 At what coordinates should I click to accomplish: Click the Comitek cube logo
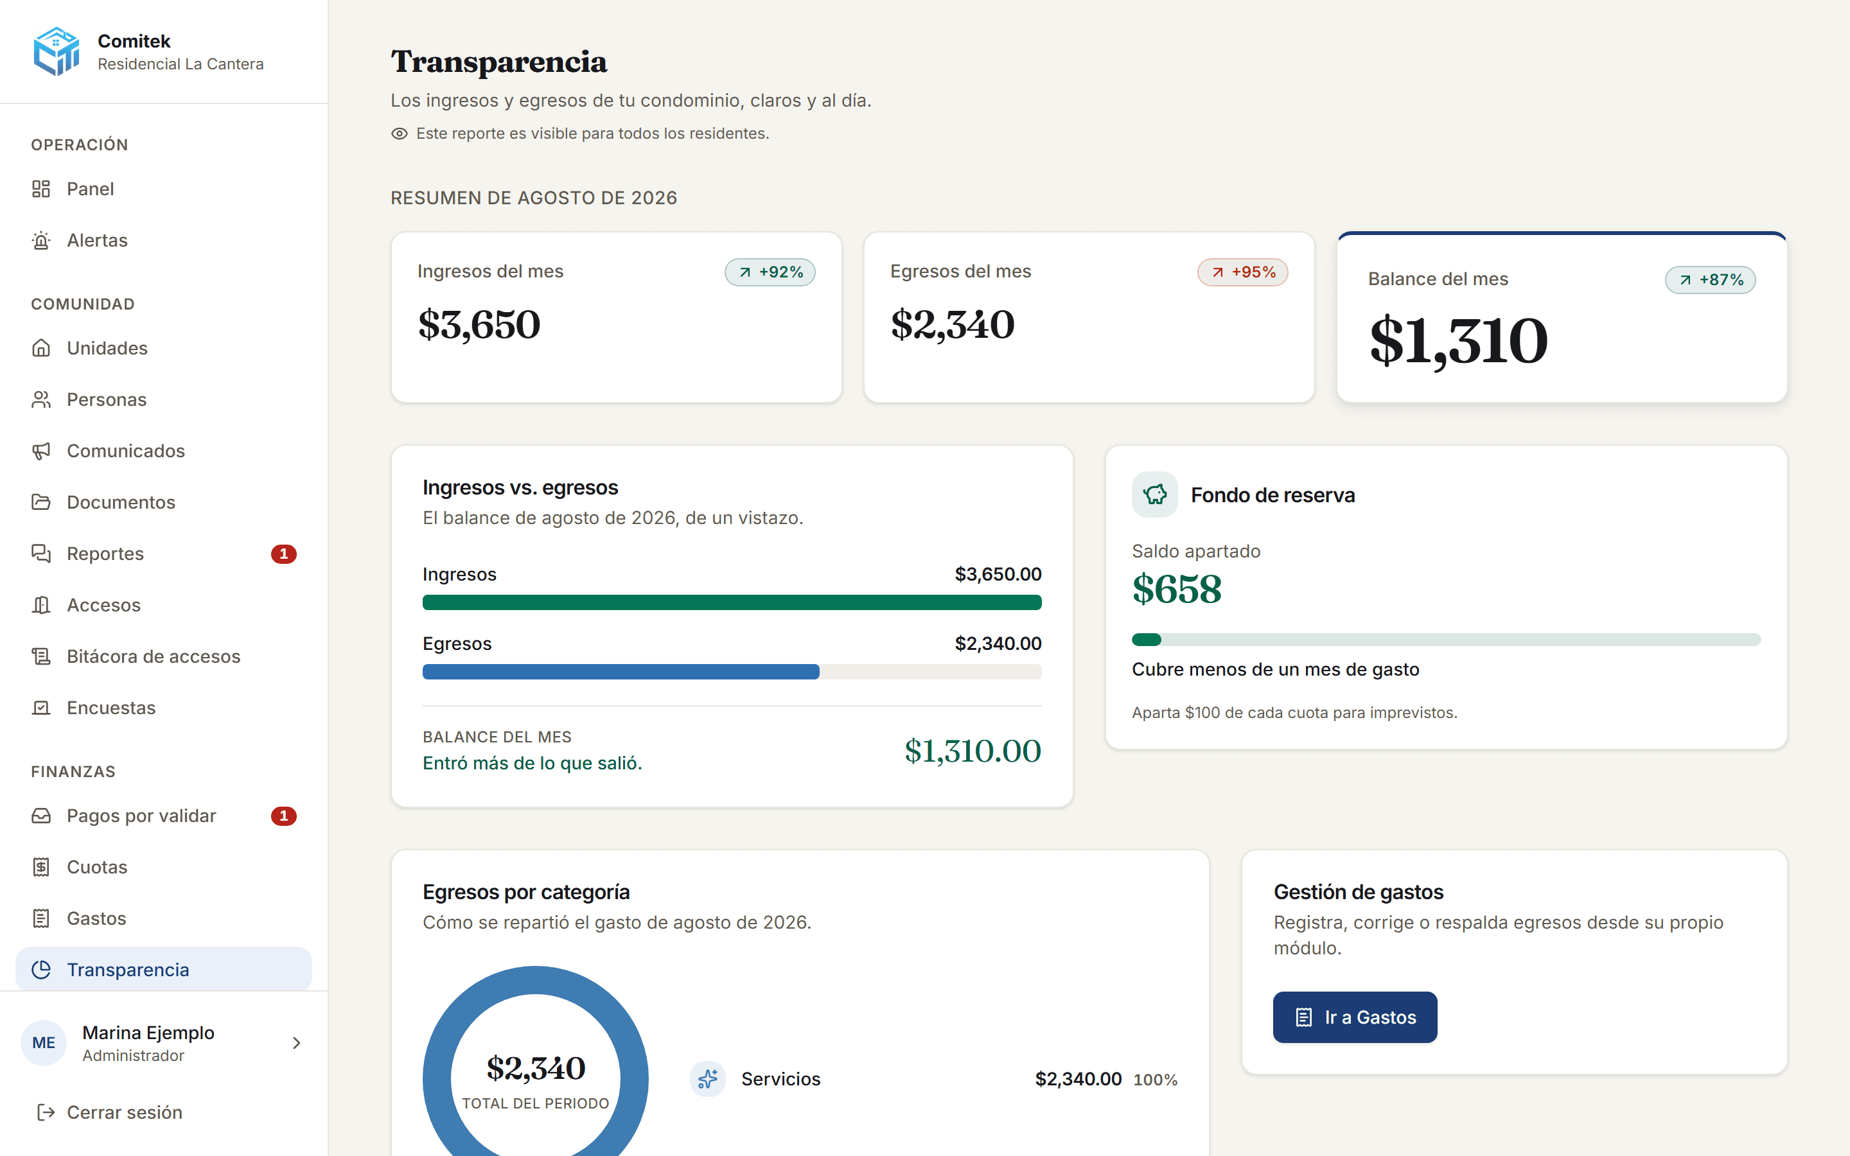click(57, 51)
